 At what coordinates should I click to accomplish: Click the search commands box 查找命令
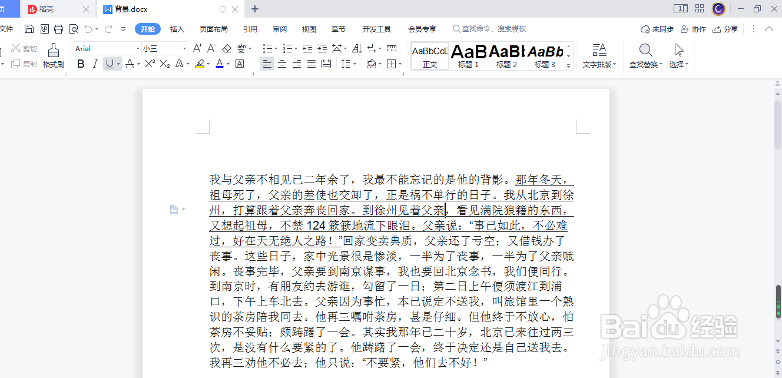click(x=490, y=29)
